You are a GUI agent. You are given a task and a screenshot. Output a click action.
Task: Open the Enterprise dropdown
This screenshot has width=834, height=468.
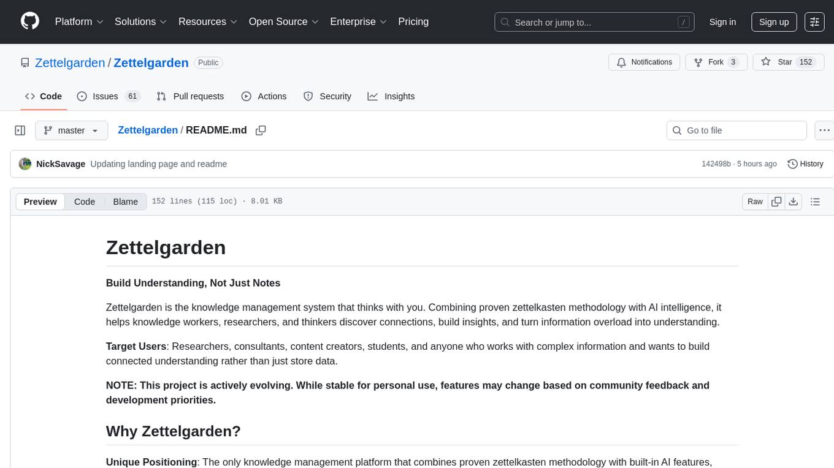359,21
